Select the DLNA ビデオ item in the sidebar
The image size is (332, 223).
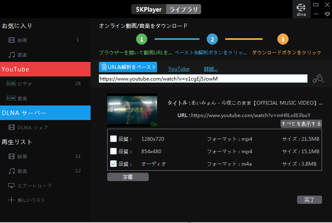[25, 84]
